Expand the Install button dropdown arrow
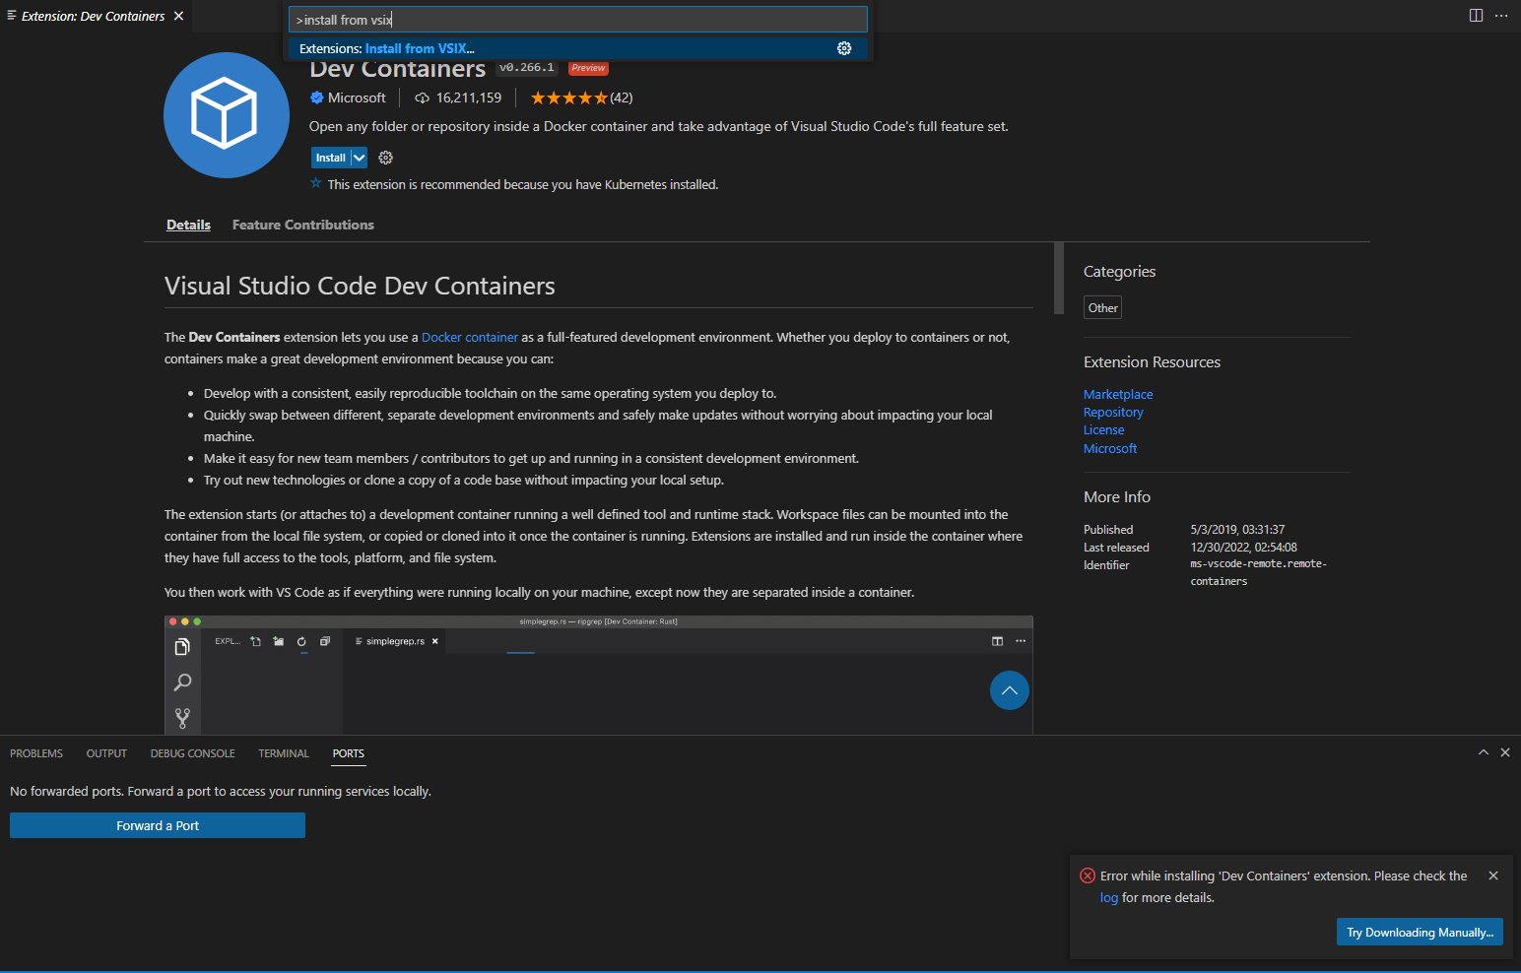This screenshot has width=1521, height=973. tap(359, 158)
